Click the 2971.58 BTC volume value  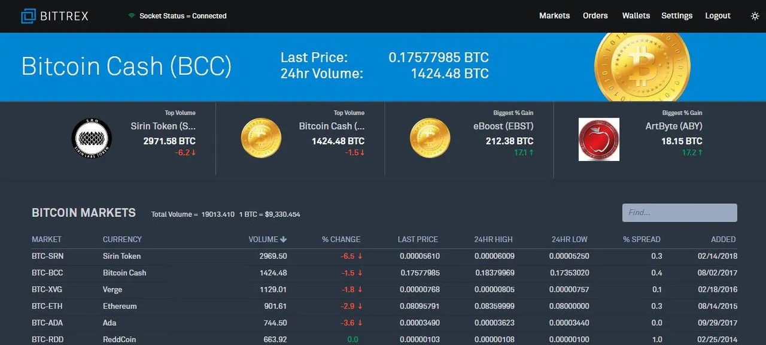coord(169,141)
